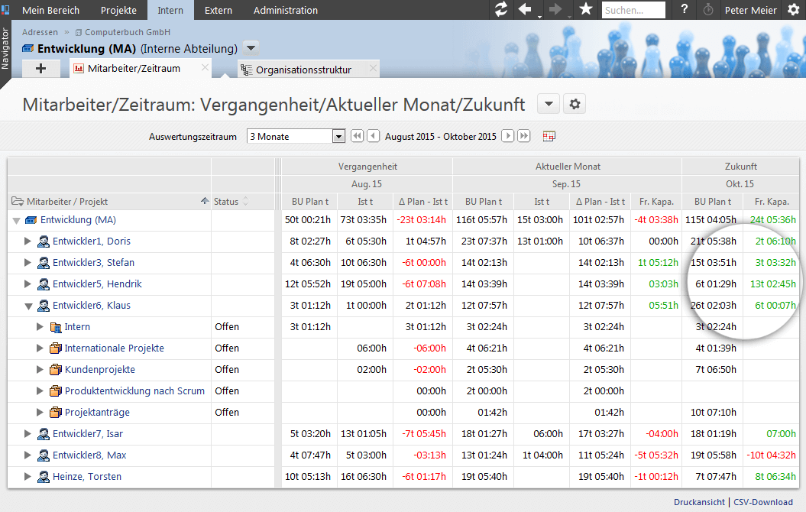The image size is (806, 512).
Task: Go to previous period with single-left arrow
Action: pyautogui.click(x=374, y=136)
